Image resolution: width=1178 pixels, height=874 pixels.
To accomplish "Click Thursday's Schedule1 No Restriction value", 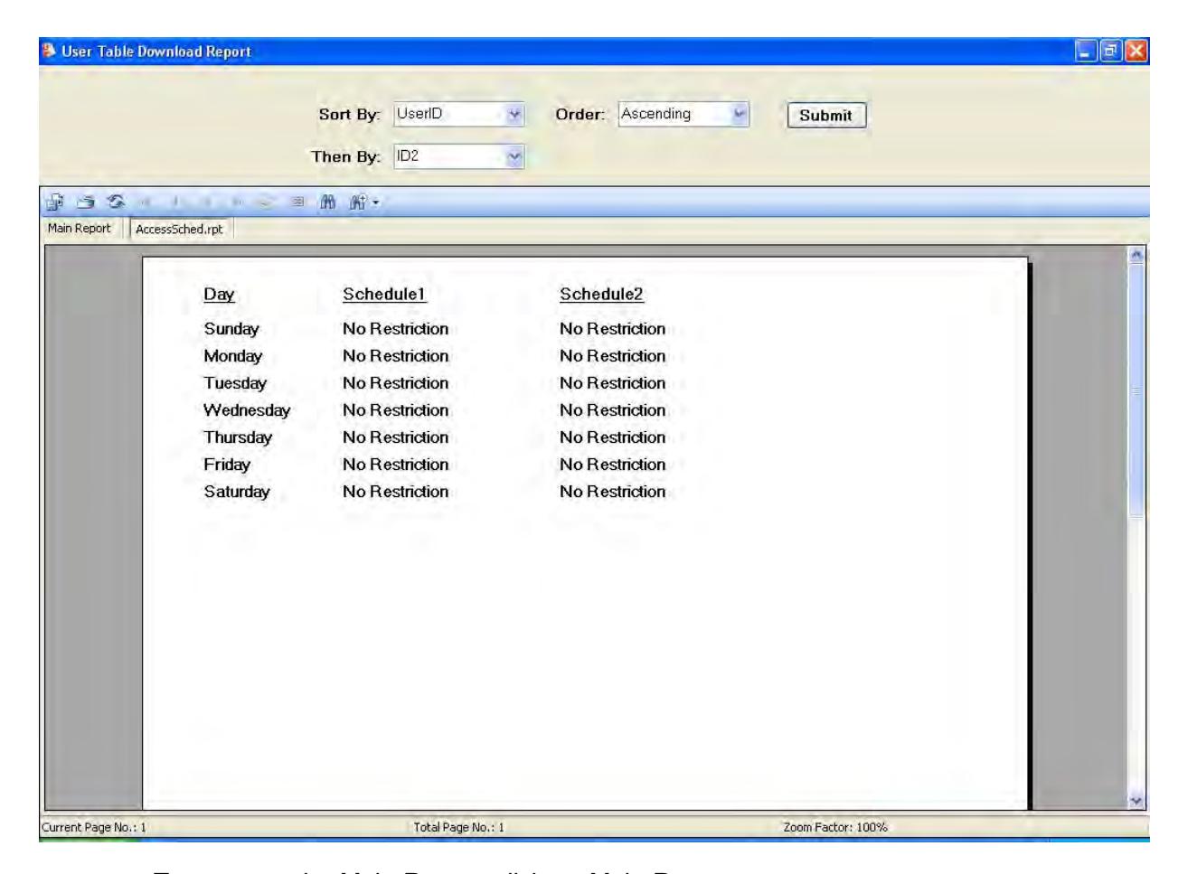I will point(395,437).
